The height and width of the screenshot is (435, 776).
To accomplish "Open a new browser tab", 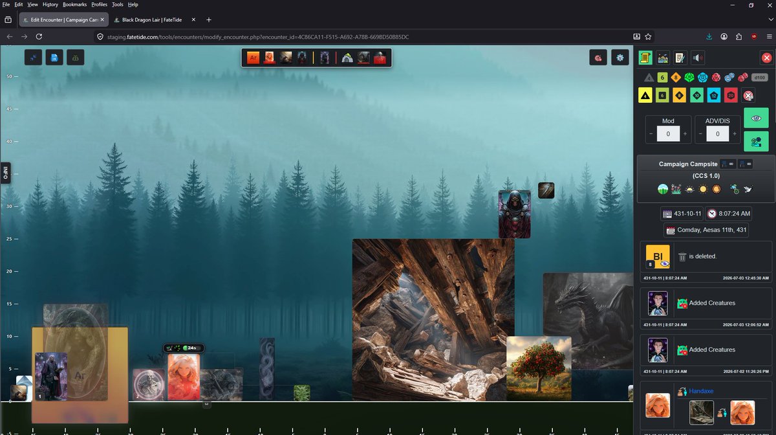I will coord(208,19).
